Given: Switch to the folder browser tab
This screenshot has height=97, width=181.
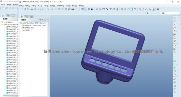Looking at the screenshot, I should coord(27,17).
